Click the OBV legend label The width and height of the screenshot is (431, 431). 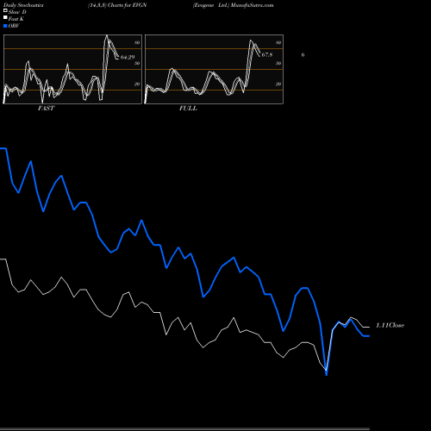[x=14, y=26]
